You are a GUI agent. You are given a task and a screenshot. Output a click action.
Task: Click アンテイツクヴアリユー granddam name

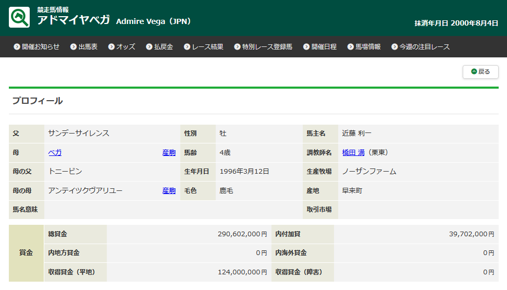pos(85,190)
